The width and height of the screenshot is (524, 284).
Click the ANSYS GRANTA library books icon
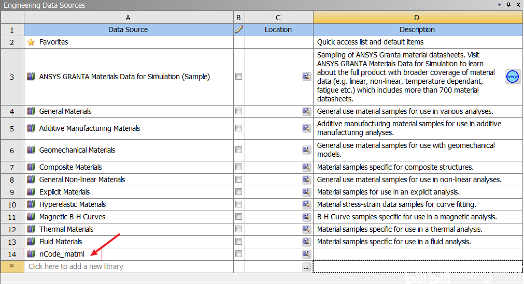[x=31, y=77]
